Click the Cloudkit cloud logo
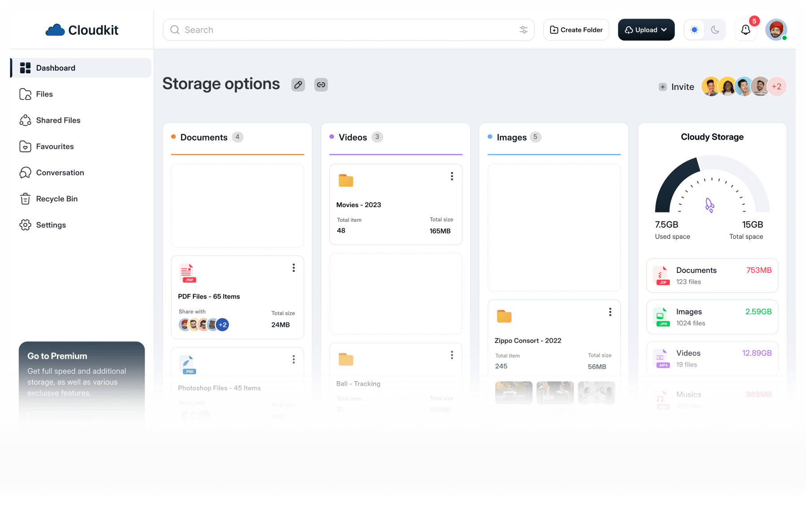Viewport: 806px width, 510px height. (x=55, y=30)
